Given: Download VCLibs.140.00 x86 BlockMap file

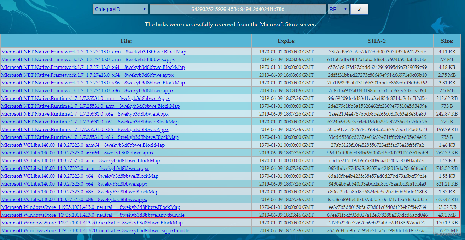Looking at the screenshot, I should coord(80,192).
